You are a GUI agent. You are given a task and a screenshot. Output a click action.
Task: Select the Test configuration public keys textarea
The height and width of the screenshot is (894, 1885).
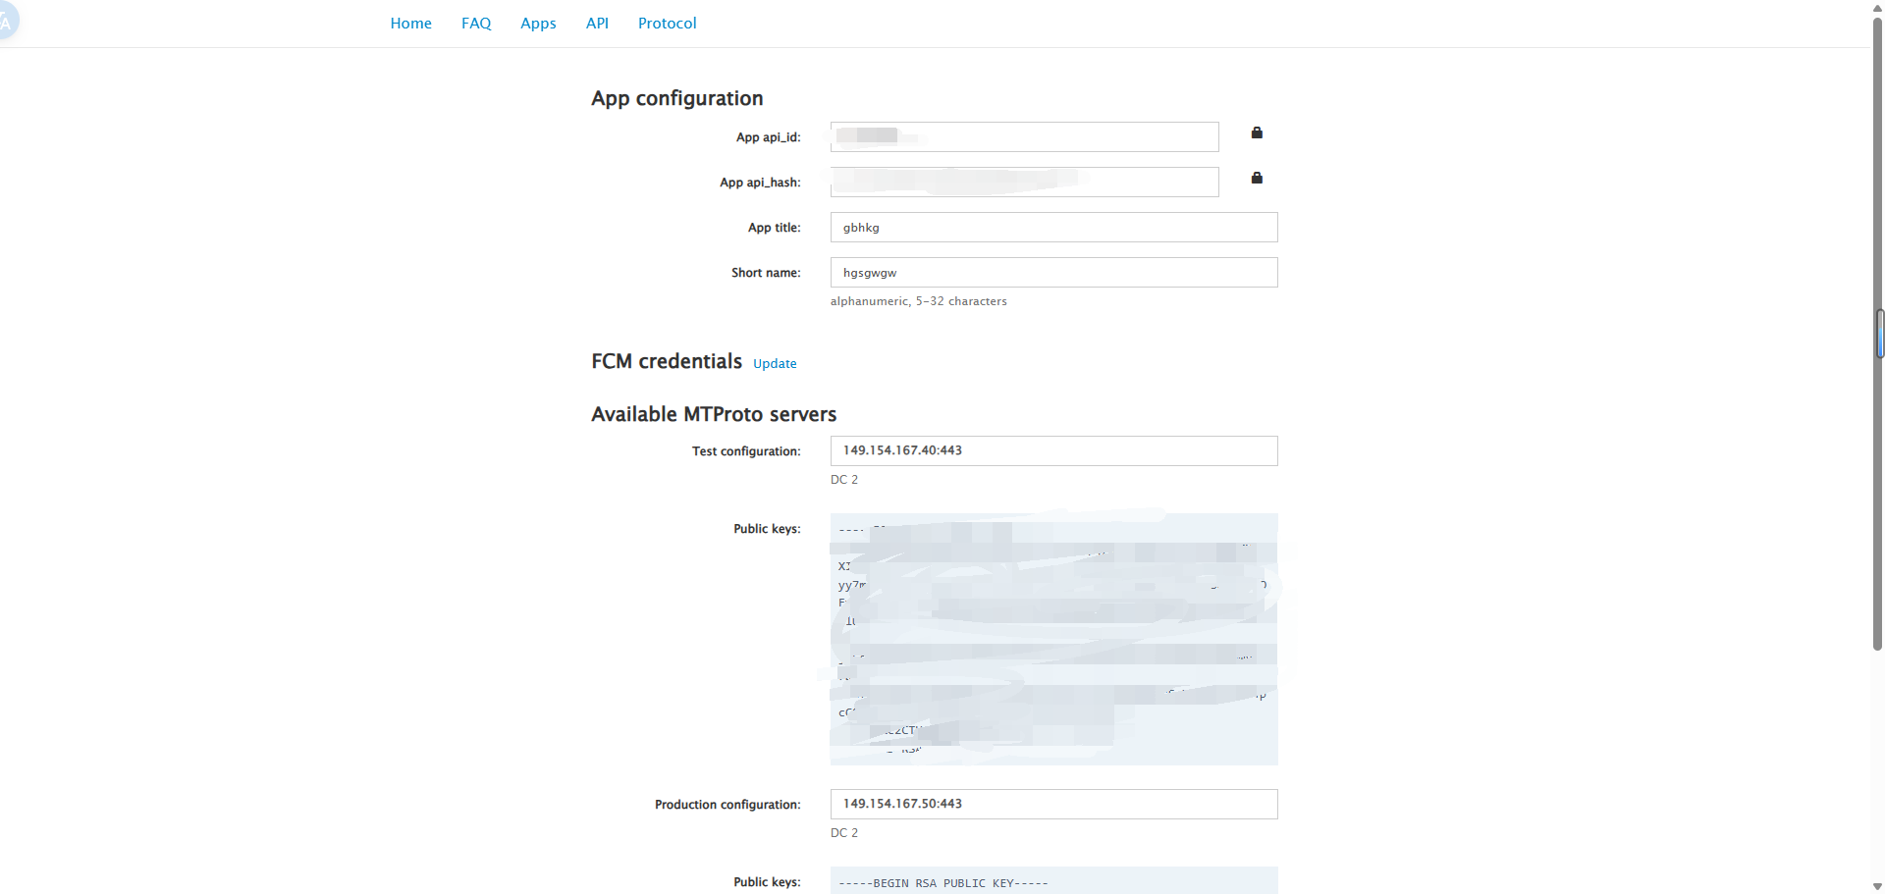pyautogui.click(x=1052, y=638)
